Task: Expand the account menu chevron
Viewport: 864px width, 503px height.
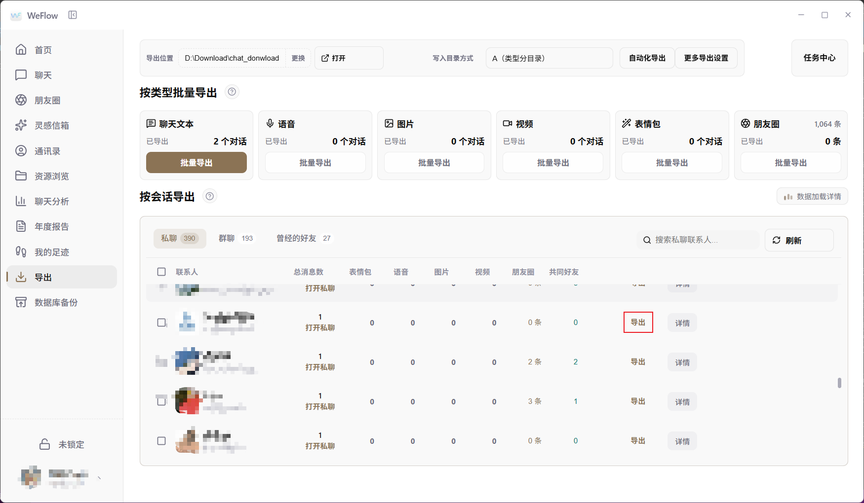Action: click(99, 478)
